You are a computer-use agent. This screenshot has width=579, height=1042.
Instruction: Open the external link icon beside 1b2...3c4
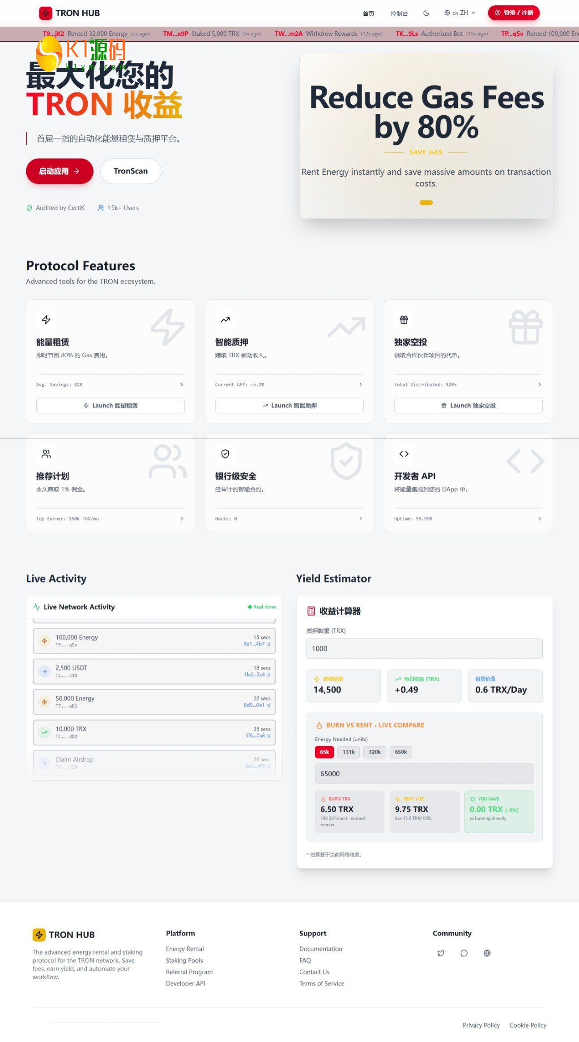point(268,674)
